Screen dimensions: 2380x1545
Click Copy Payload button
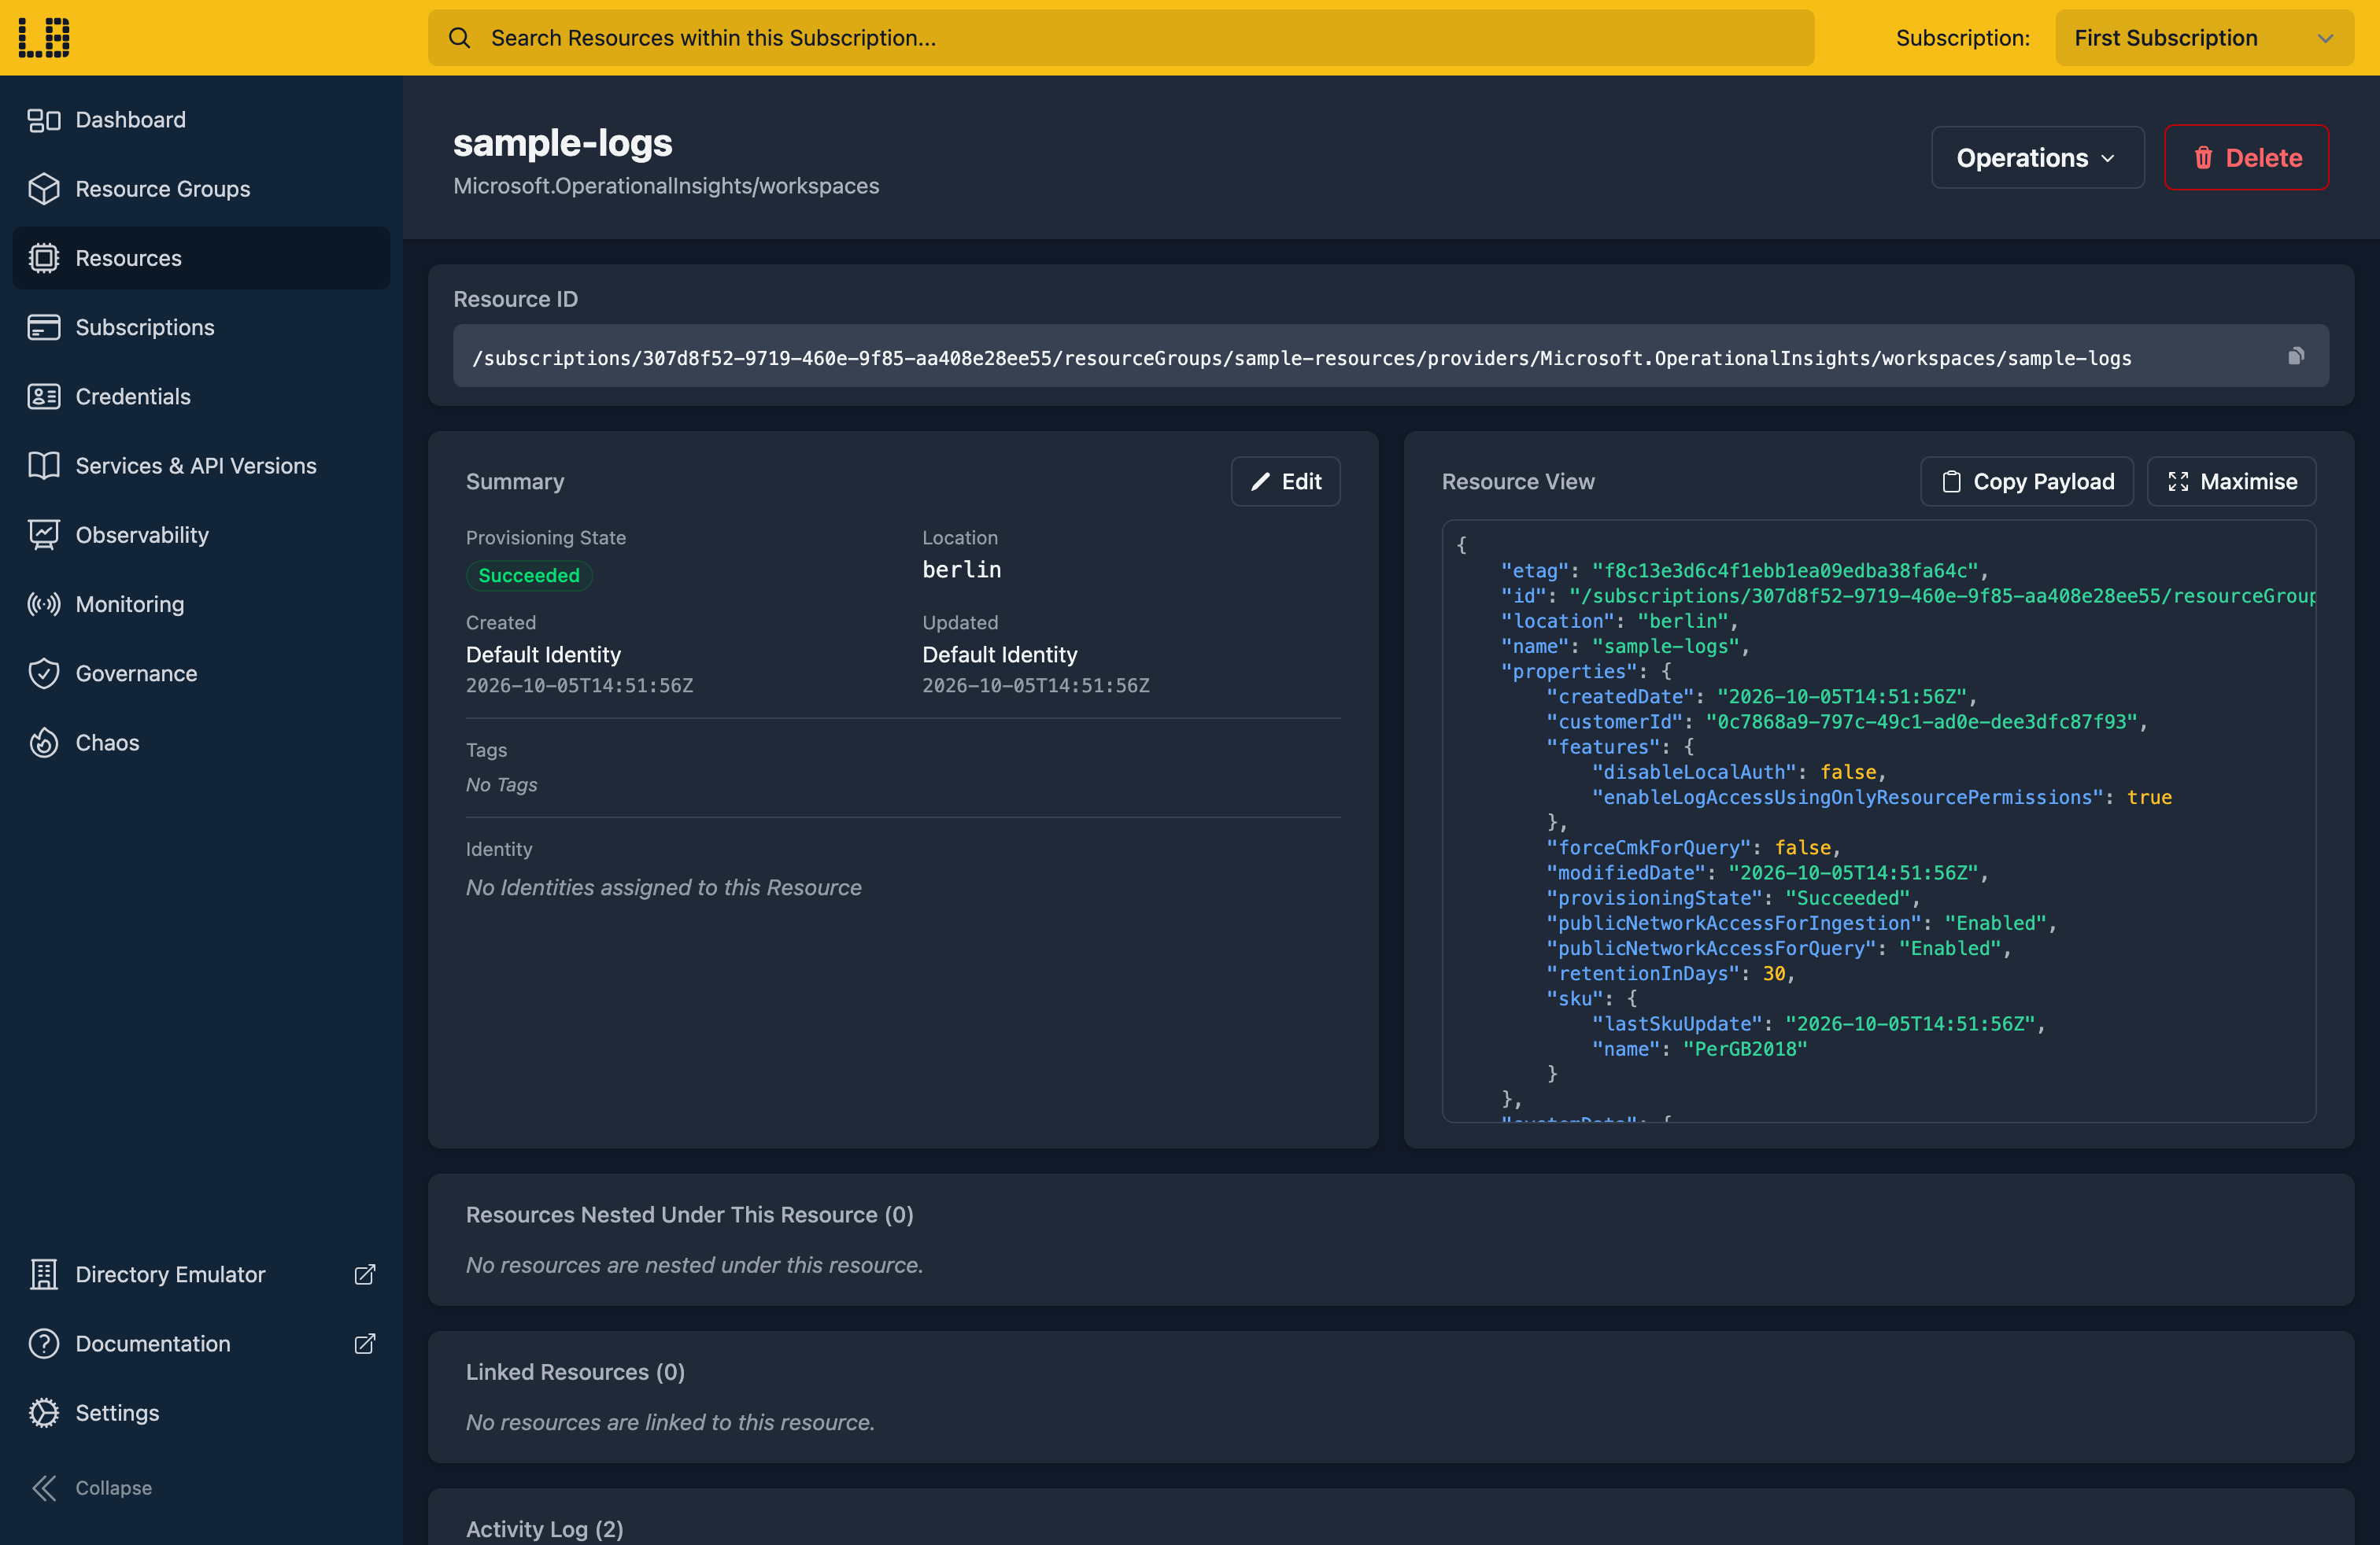pos(2027,481)
